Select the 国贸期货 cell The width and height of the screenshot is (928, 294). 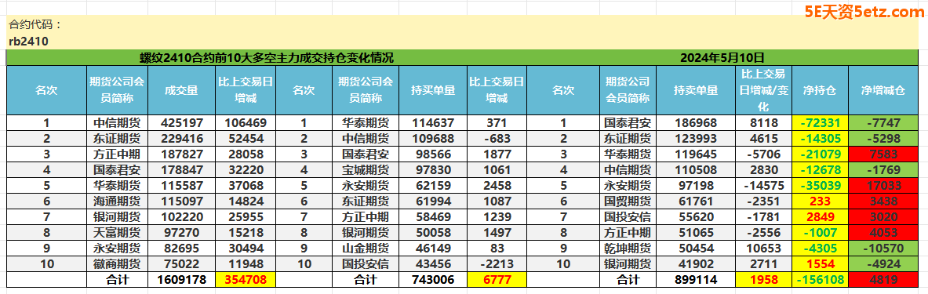pos(628,201)
